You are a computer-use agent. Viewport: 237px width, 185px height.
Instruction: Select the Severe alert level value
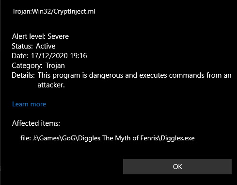[58, 36]
